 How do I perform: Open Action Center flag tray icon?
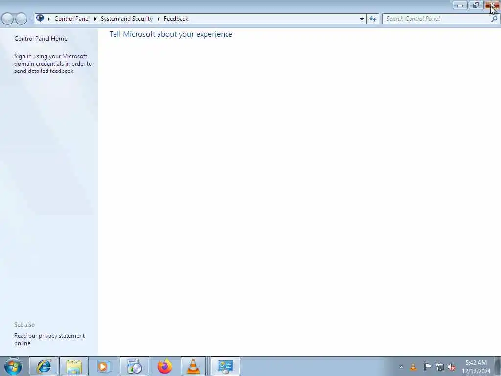click(427, 366)
